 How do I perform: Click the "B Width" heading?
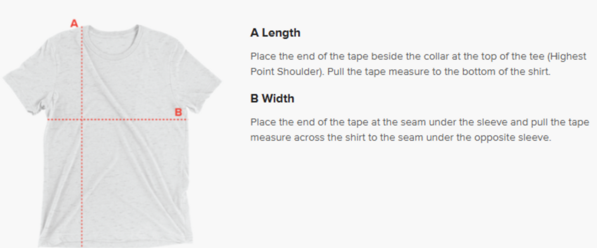coord(272,99)
